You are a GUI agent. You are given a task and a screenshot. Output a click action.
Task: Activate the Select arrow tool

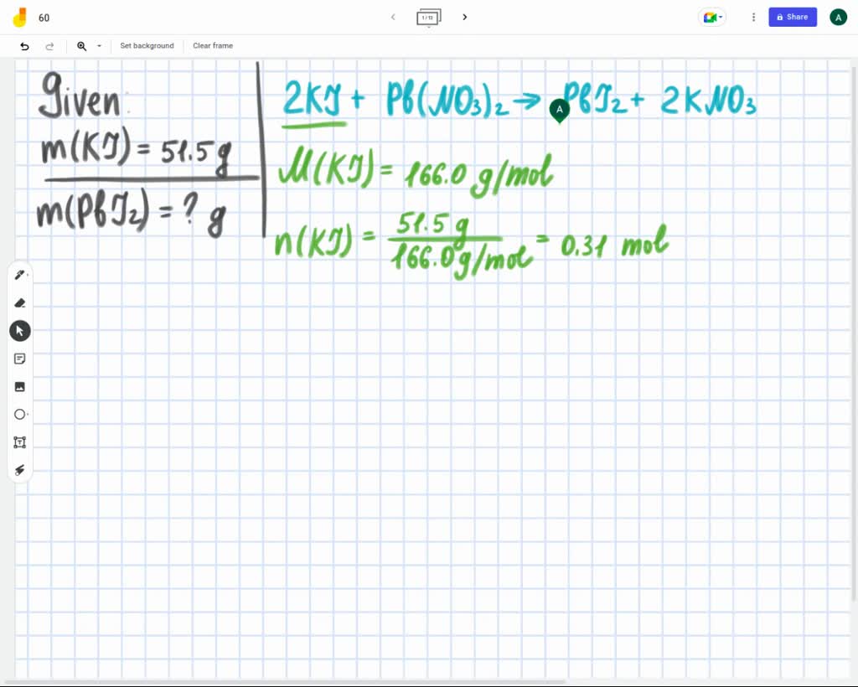click(x=19, y=330)
